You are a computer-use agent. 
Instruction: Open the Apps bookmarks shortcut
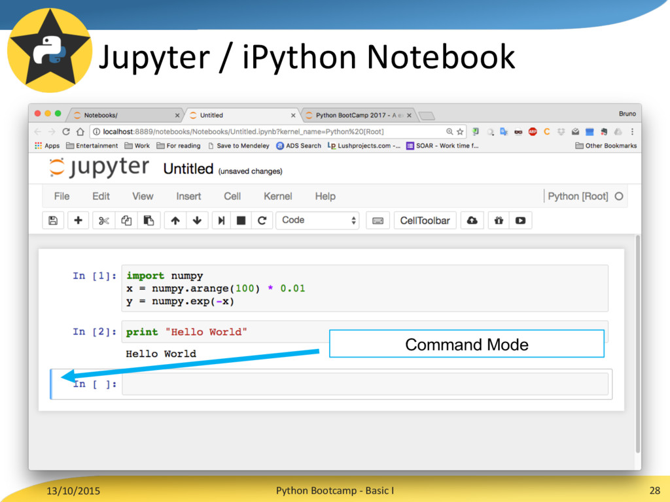pyautogui.click(x=47, y=146)
